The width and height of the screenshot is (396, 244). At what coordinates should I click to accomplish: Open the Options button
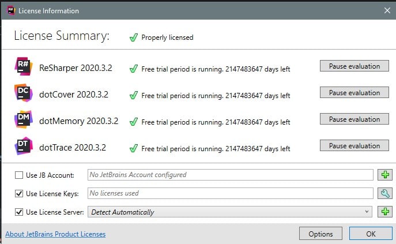tap(320, 234)
